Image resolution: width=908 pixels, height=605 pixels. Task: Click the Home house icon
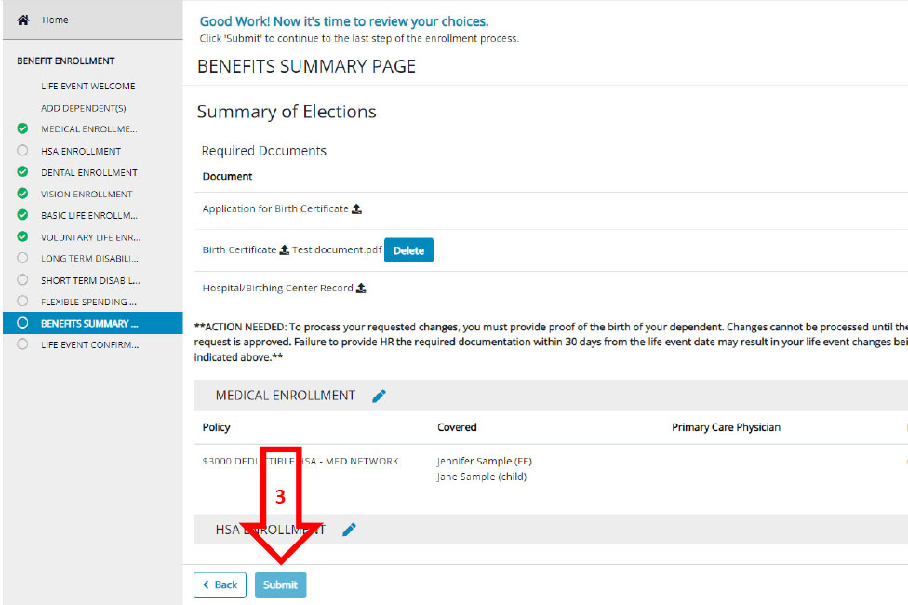tap(23, 20)
